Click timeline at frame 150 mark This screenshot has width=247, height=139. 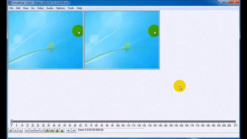pyautogui.click(x=171, y=125)
